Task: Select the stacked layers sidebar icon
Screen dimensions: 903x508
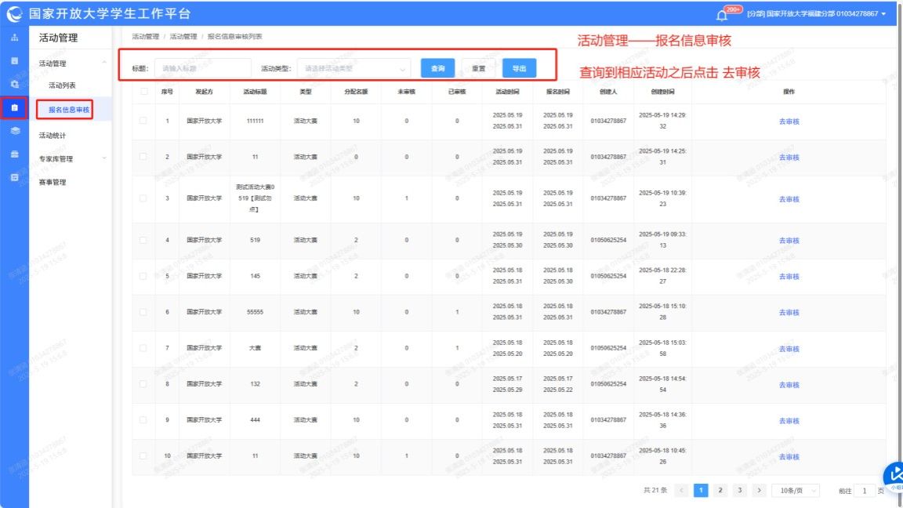Action: pyautogui.click(x=14, y=131)
